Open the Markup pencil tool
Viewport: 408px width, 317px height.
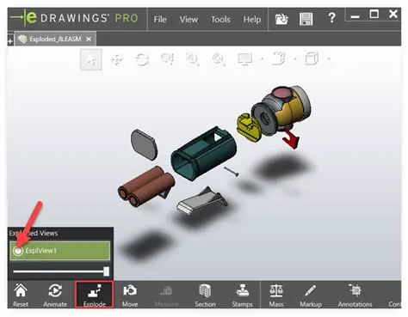pyautogui.click(x=311, y=296)
